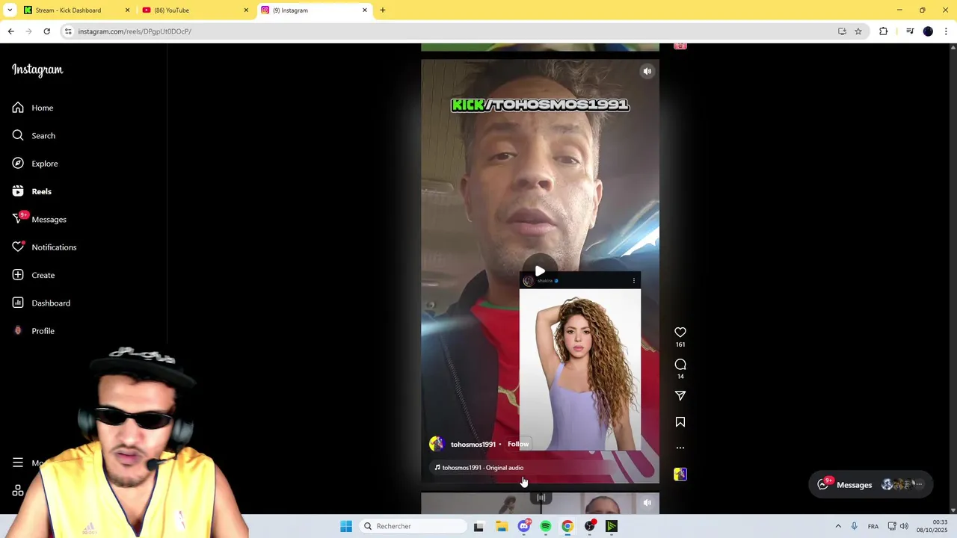Open the reel's three-dot more options

coord(680,448)
